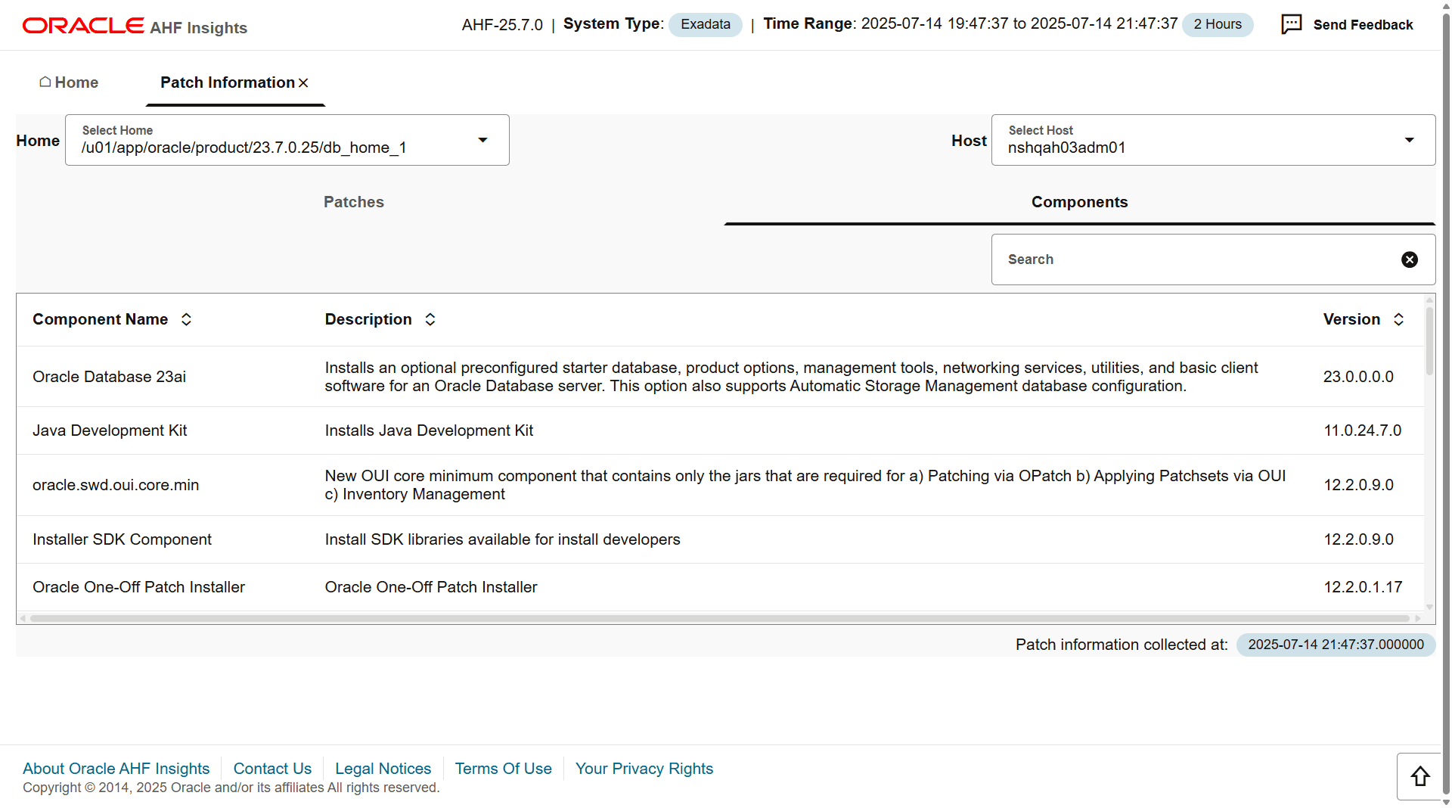Click the AHF Insights title text
This screenshot has height=808, width=1452.
pyautogui.click(x=198, y=28)
